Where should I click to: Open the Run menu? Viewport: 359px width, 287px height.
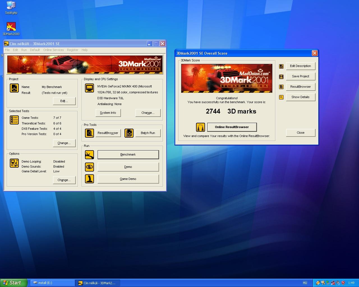coord(24,50)
